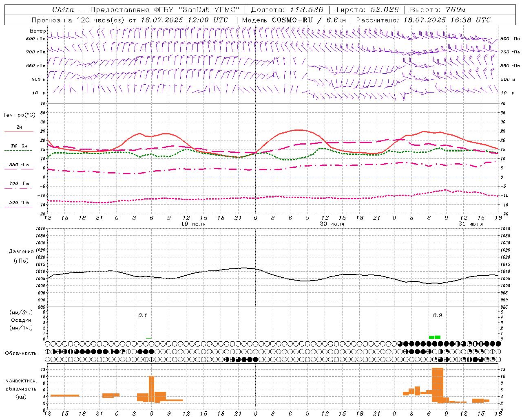
Task: Click the "21 июля" date label
Action: pyautogui.click(x=471, y=224)
